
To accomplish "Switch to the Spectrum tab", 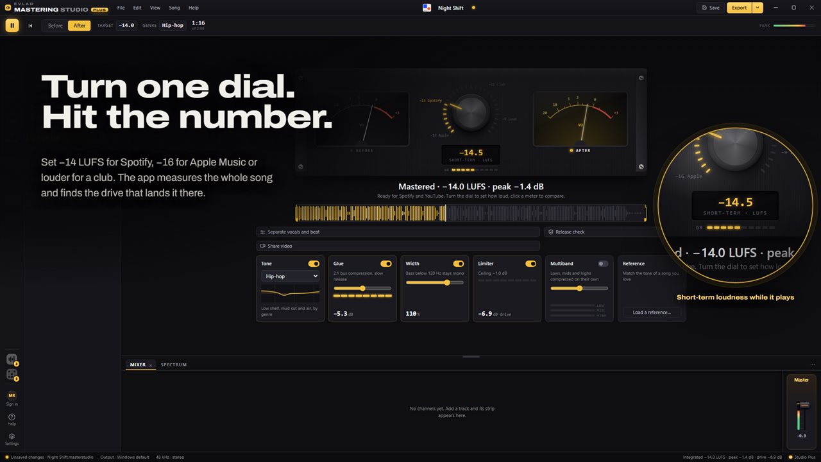I will 174,364.
